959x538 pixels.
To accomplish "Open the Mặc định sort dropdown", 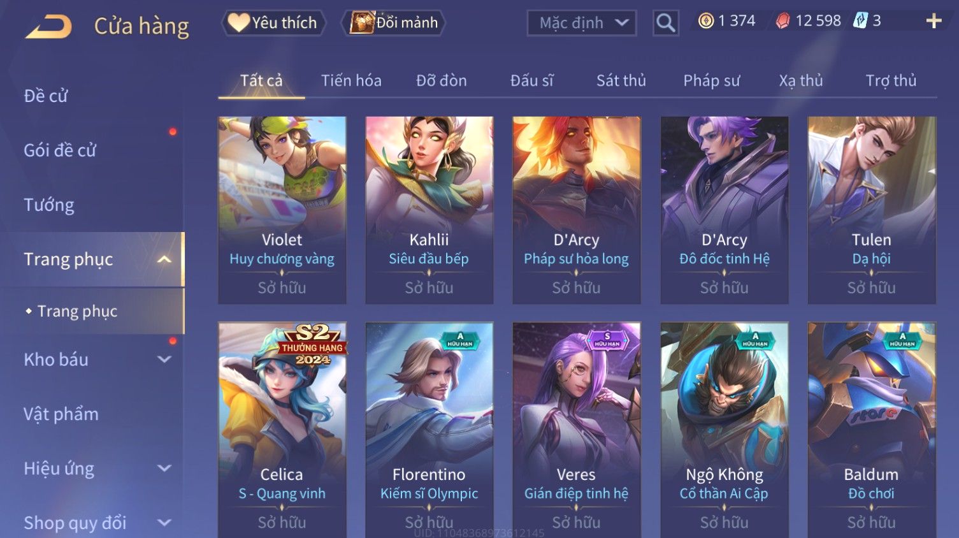I will (582, 23).
